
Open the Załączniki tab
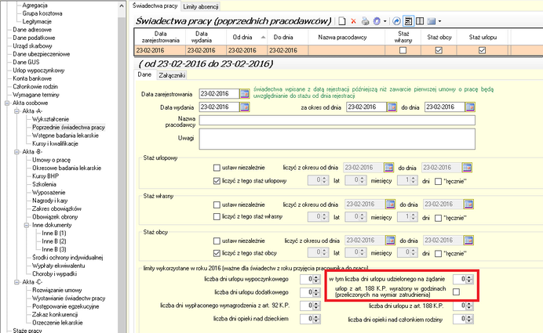pos(172,75)
